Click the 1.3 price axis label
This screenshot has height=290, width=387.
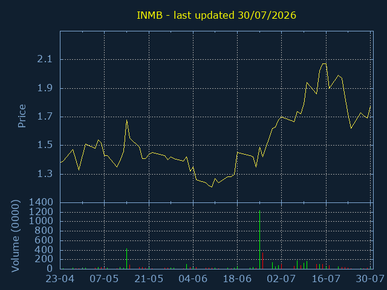[x=45, y=174]
